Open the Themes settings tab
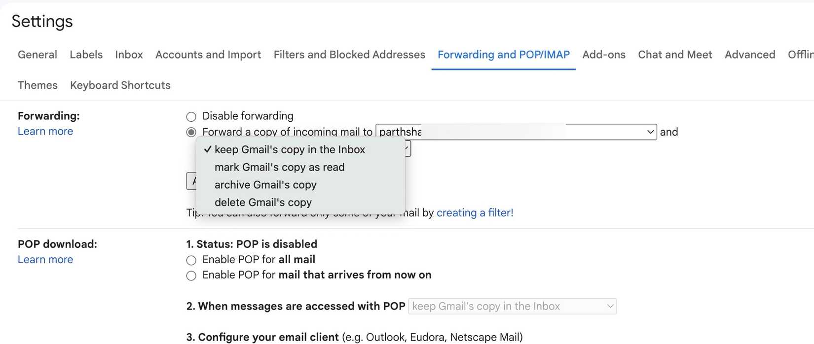This screenshot has width=814, height=344. (37, 85)
